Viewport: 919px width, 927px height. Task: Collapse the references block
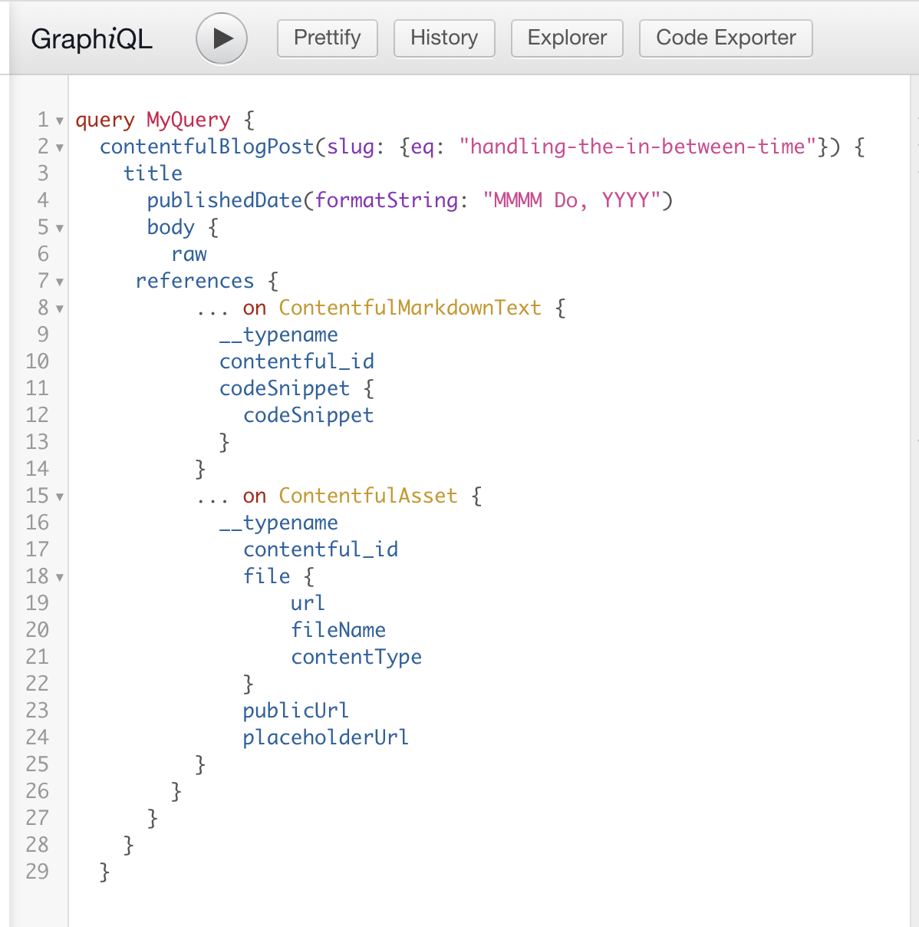point(61,282)
